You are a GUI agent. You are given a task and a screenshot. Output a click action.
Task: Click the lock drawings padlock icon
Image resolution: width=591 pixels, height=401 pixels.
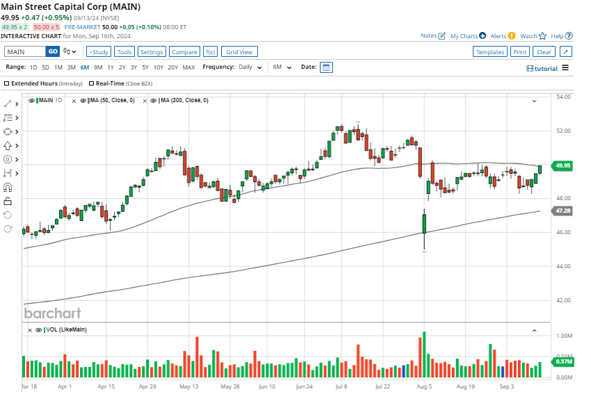(x=8, y=201)
